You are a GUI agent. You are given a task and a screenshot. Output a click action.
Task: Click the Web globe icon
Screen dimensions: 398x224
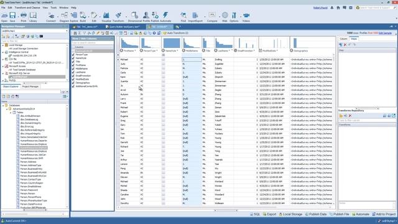225,17
